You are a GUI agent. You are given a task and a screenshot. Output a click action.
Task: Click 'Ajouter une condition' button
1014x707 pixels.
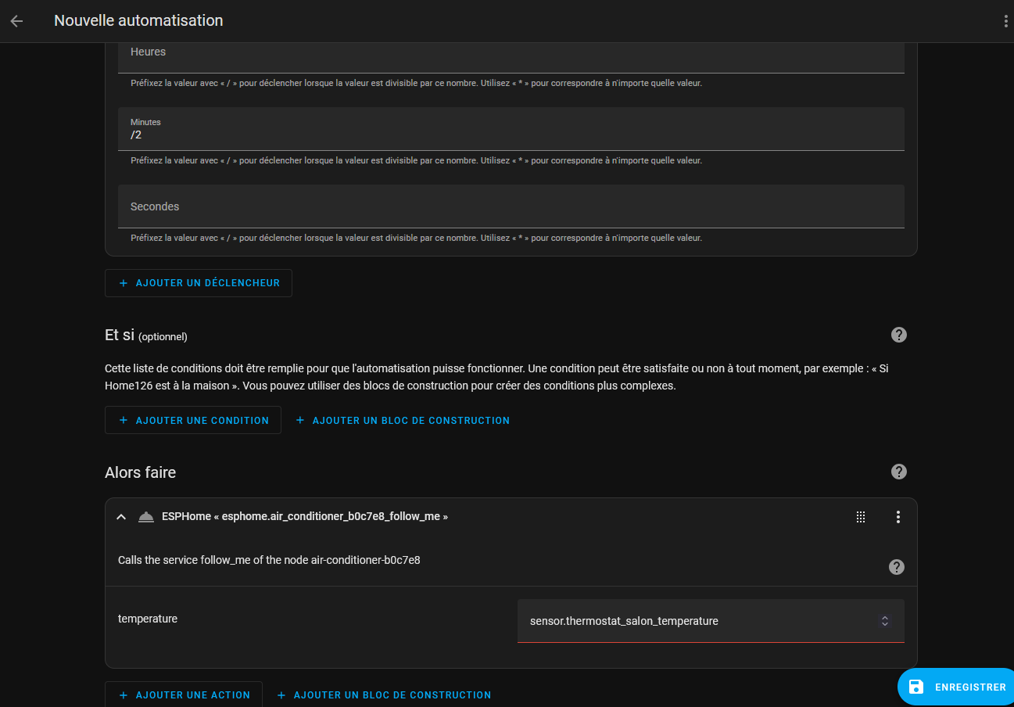(193, 420)
